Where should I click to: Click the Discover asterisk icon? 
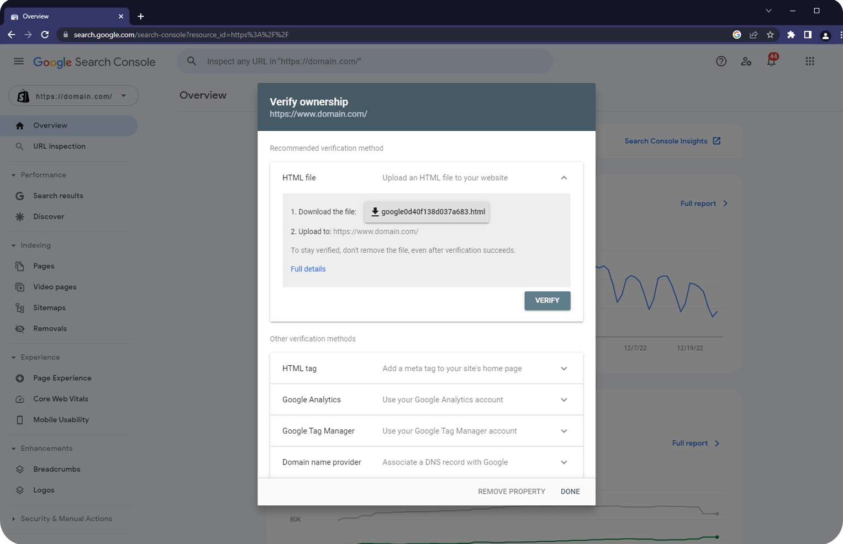[x=20, y=217]
